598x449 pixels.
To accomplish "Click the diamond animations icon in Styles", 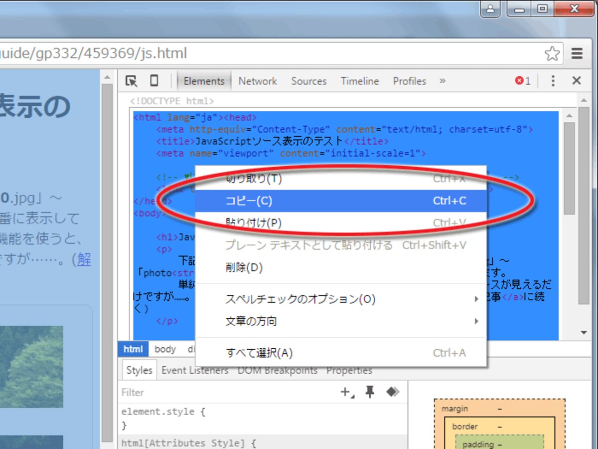I will tap(393, 392).
